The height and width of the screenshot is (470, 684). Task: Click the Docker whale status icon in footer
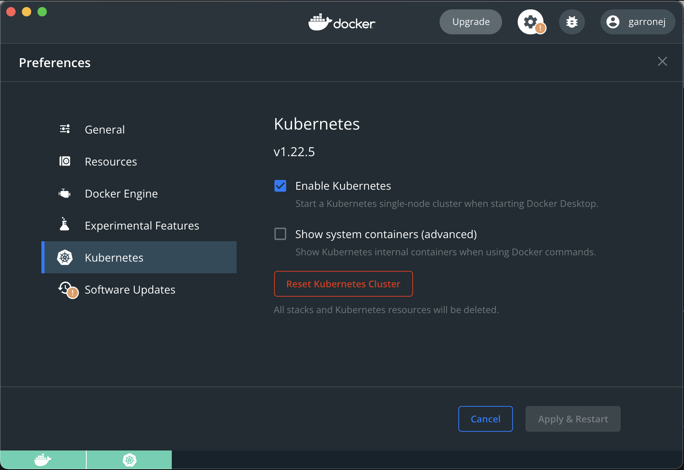(x=43, y=460)
